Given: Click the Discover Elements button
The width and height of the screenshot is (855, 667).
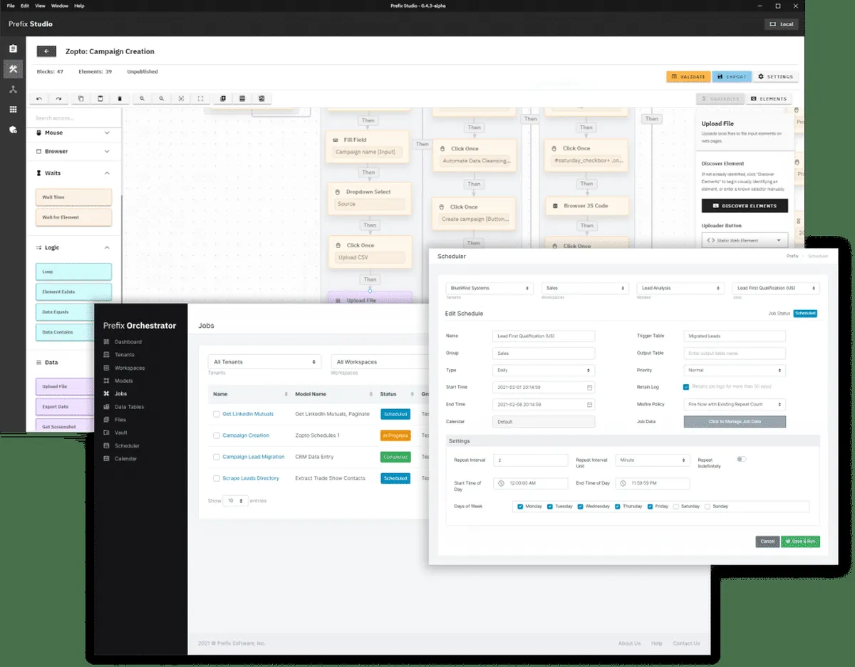Looking at the screenshot, I should coord(745,206).
